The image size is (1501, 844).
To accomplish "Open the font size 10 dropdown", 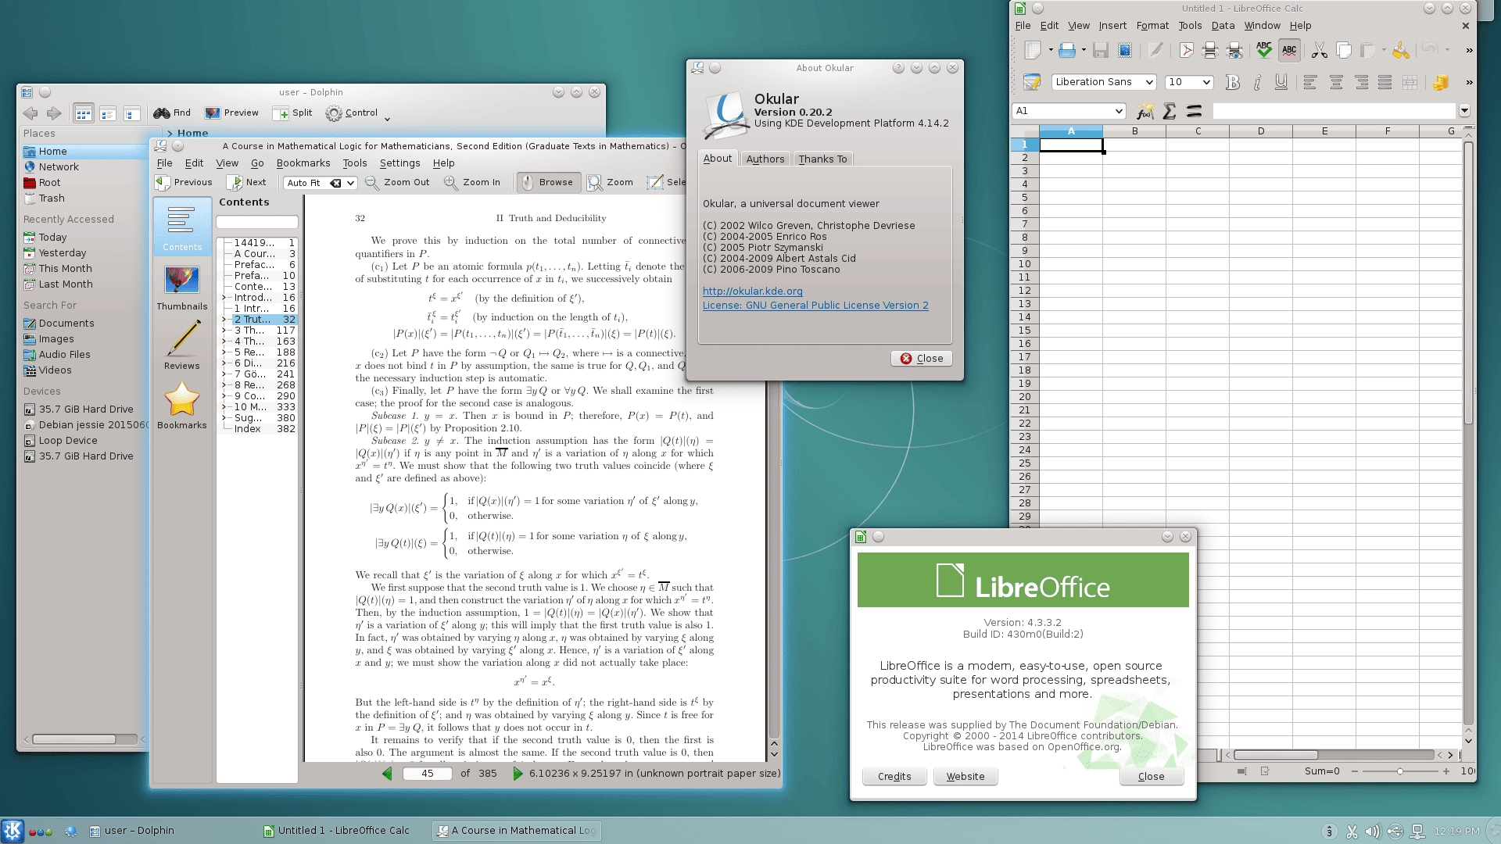I will click(x=1206, y=82).
